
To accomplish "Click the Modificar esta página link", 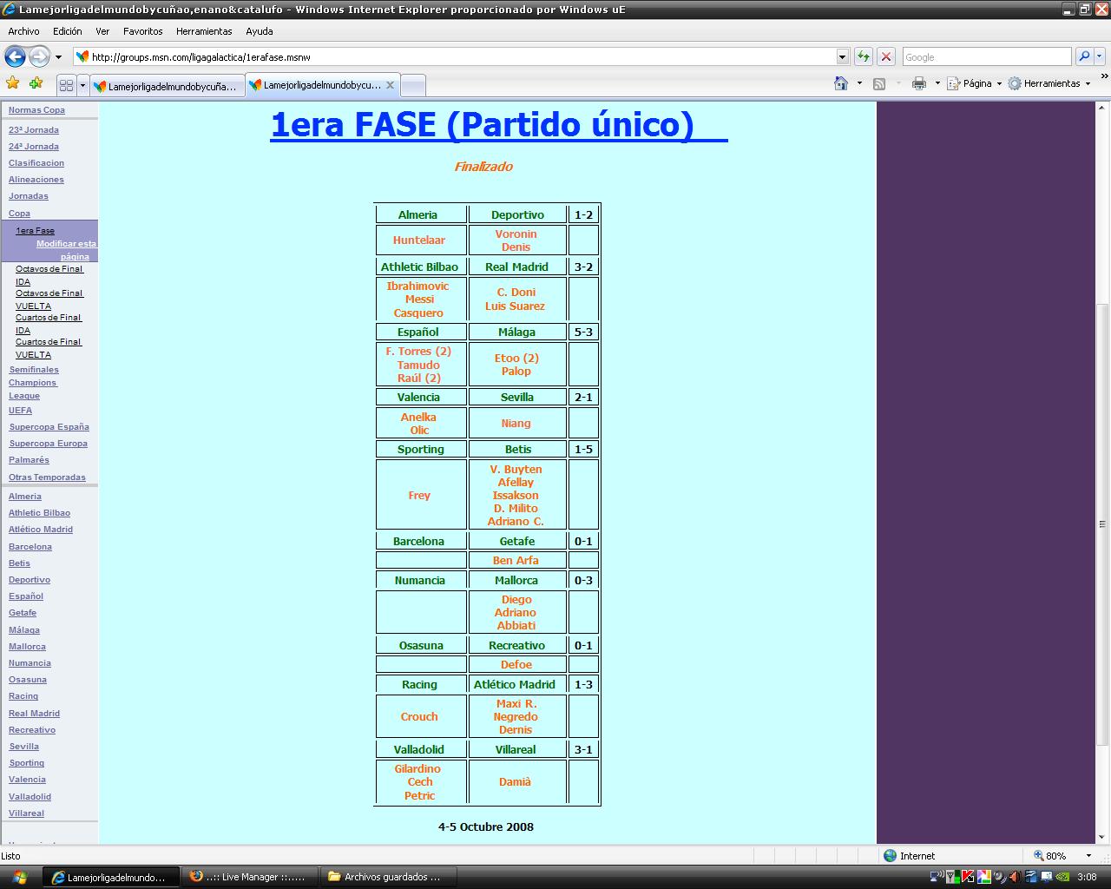I will tap(67, 250).
